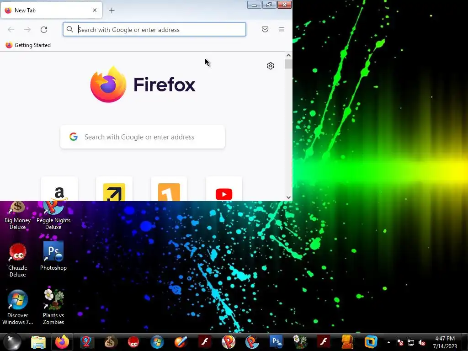The height and width of the screenshot is (351, 468).
Task: Open the Windows Start orb
Action: (x=12, y=342)
